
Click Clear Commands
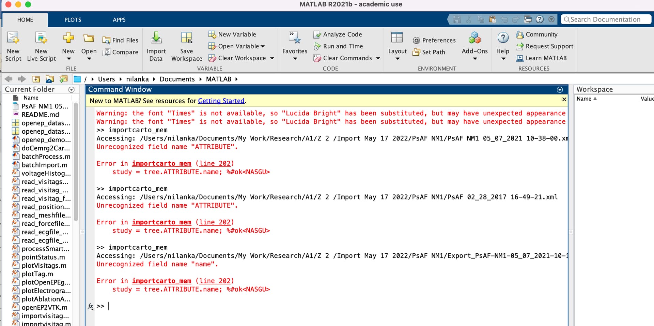343,58
